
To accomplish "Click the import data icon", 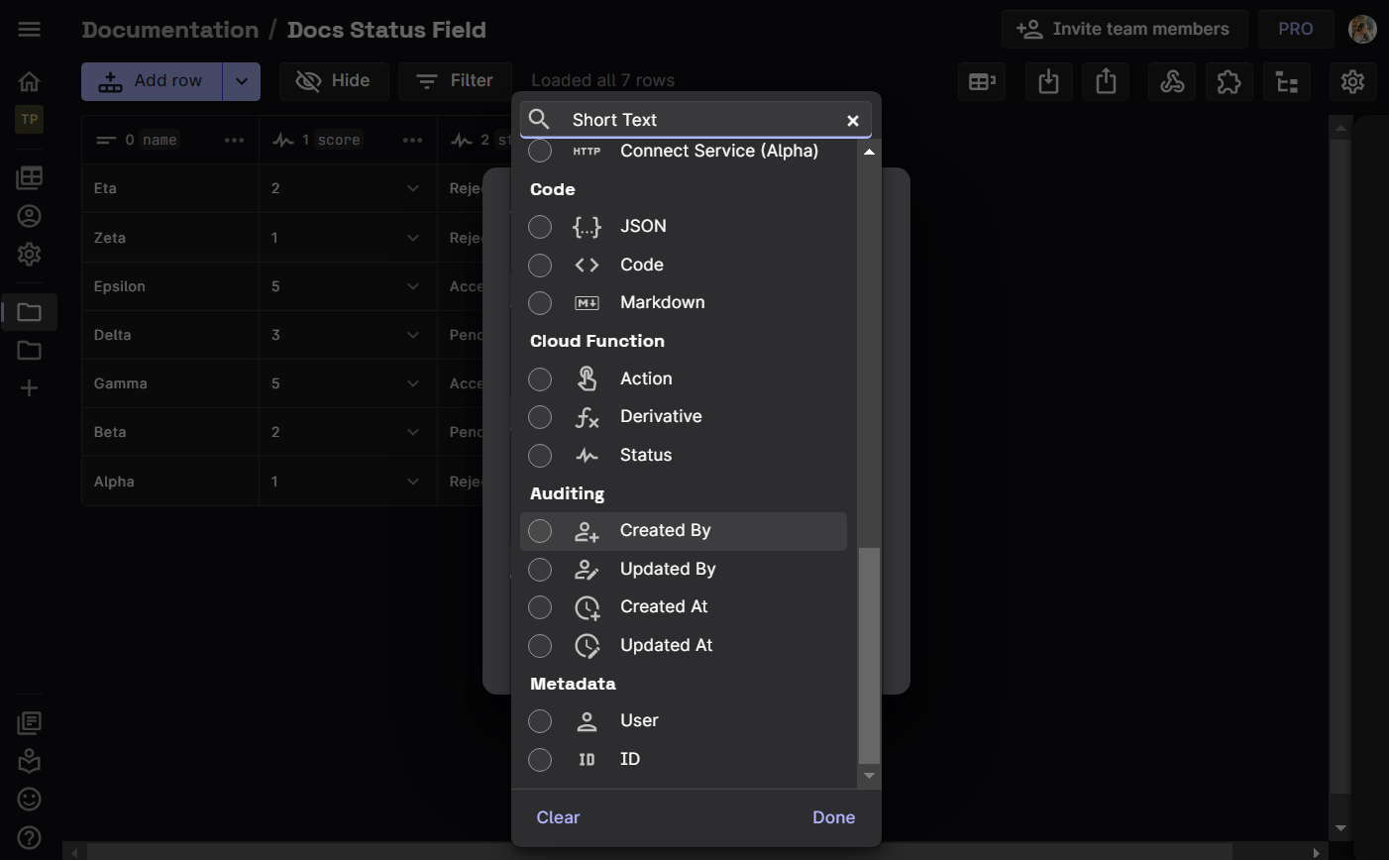I will pos(1048,82).
